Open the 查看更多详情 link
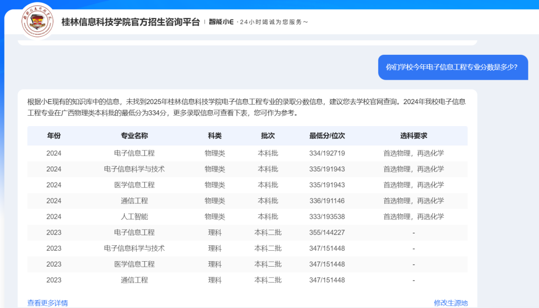The image size is (539, 308). point(47,303)
